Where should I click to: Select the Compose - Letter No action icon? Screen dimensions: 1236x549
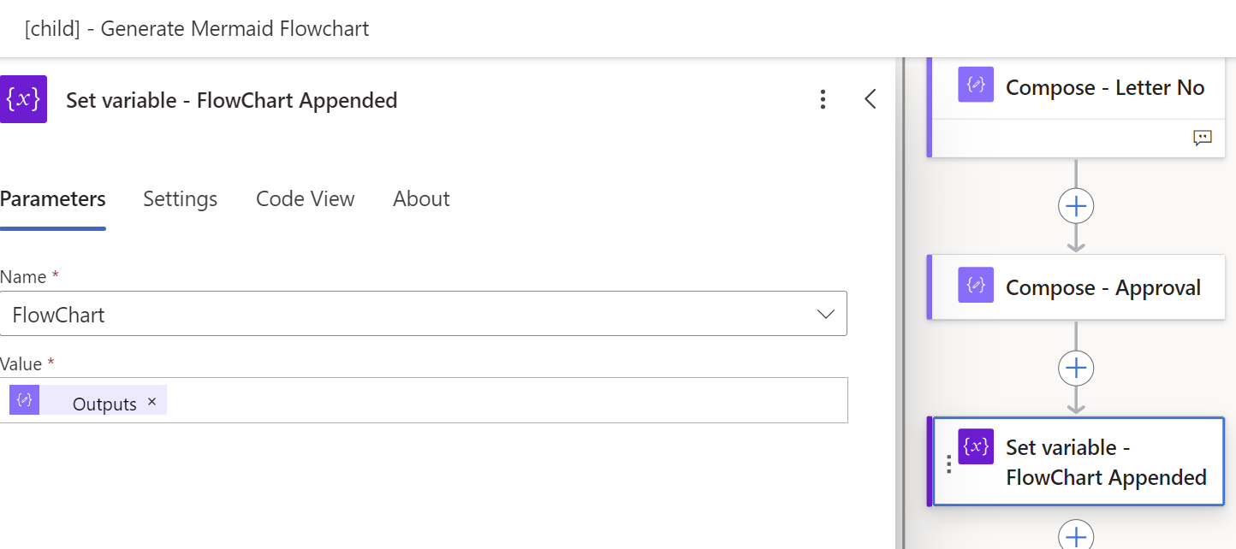975,86
